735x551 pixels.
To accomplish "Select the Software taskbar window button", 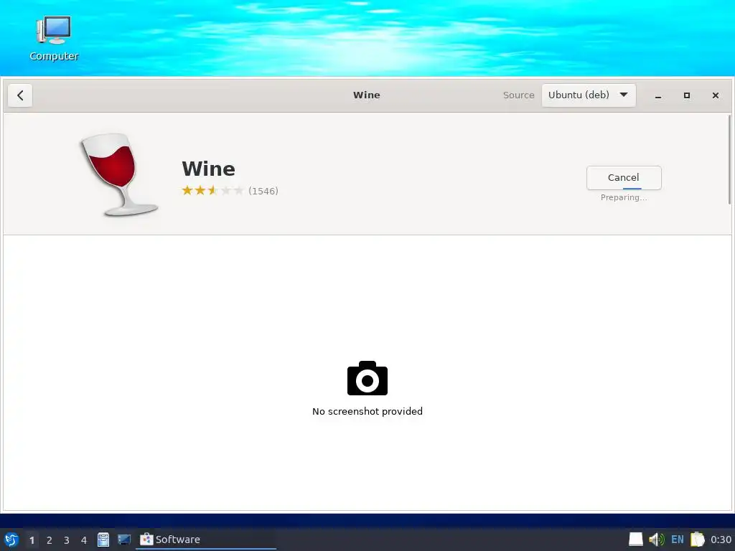I will click(206, 540).
